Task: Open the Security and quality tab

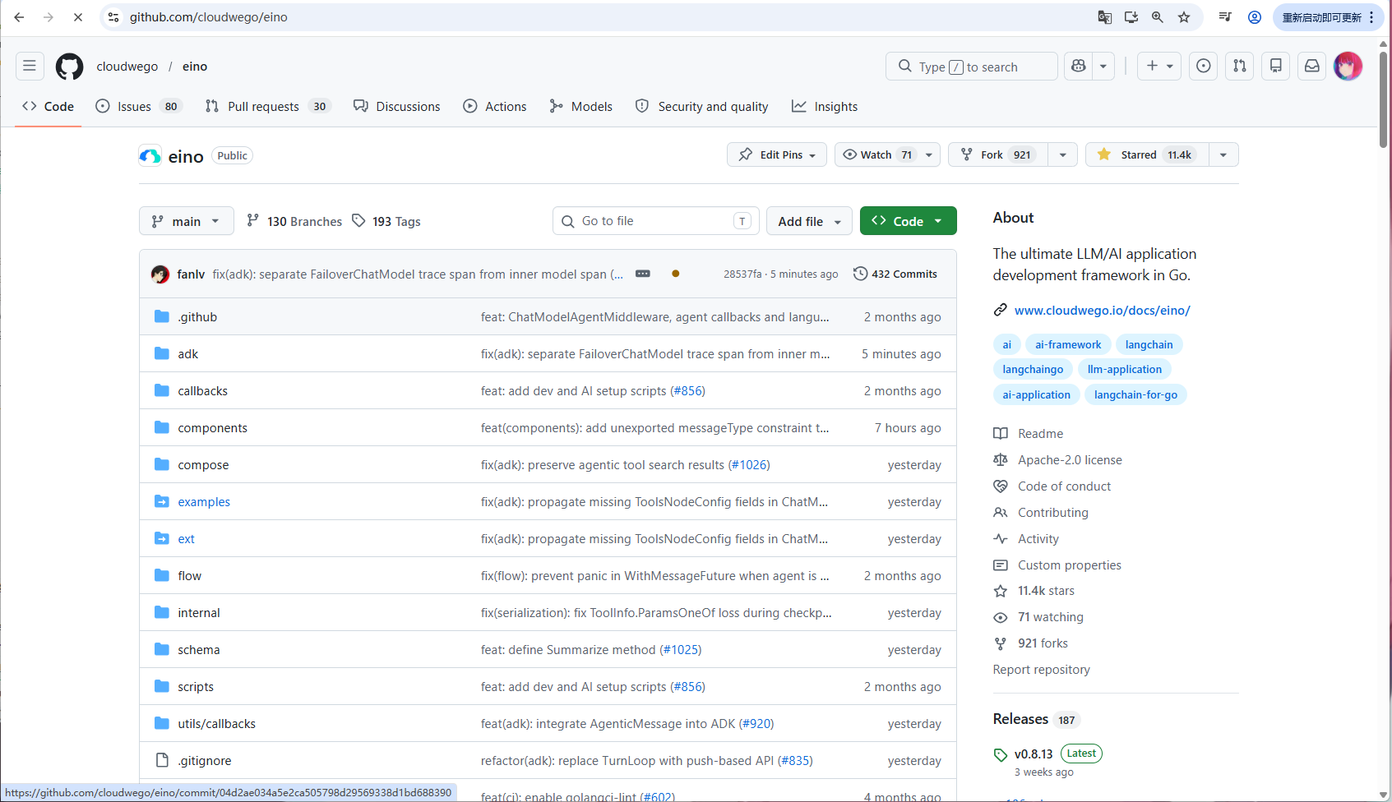Action: [702, 106]
